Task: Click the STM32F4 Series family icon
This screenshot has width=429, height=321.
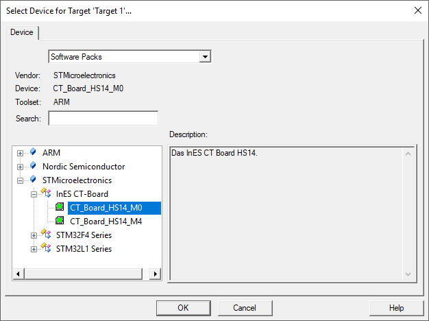Action: coord(46,235)
